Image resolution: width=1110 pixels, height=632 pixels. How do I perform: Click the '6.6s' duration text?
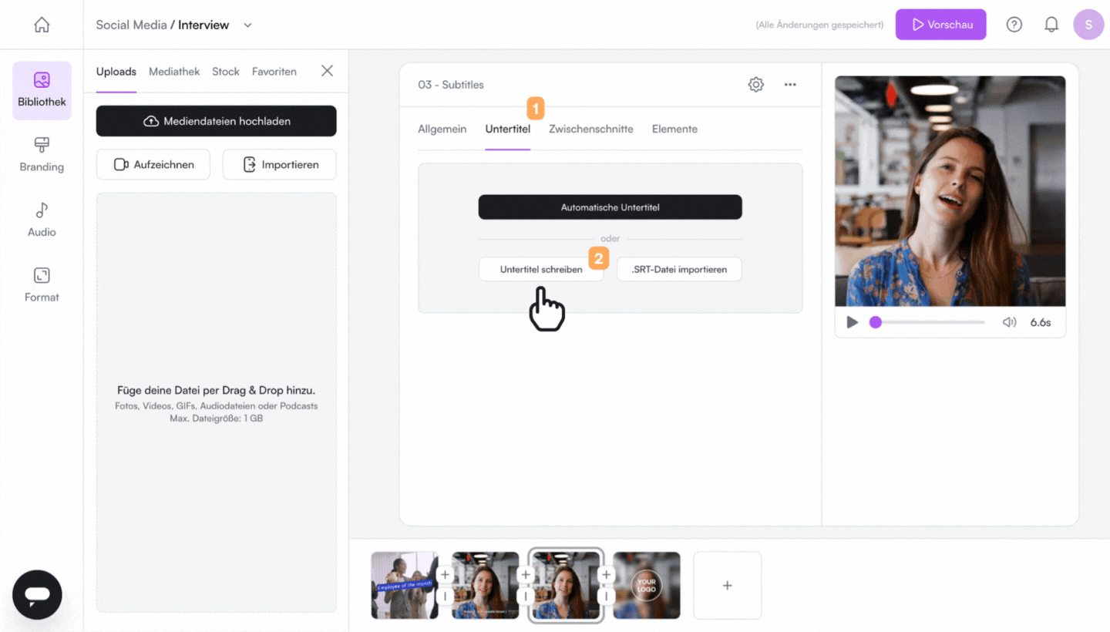pos(1041,322)
